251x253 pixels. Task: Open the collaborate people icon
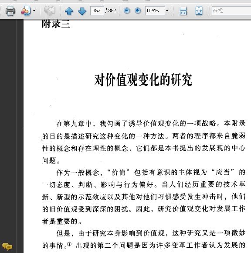[x=26, y=11]
